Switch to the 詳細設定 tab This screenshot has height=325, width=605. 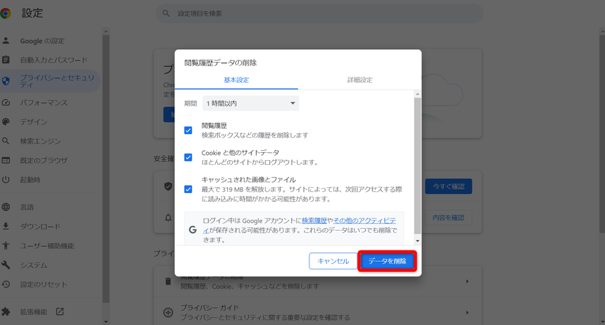pos(360,80)
